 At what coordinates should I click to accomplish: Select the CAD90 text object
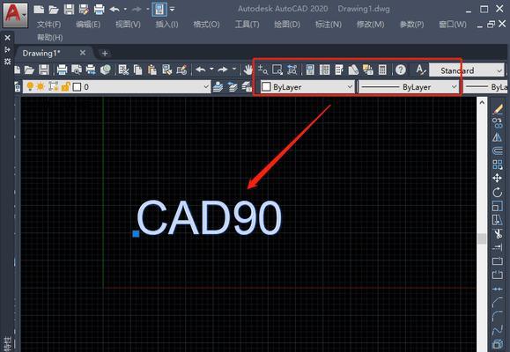coord(209,217)
